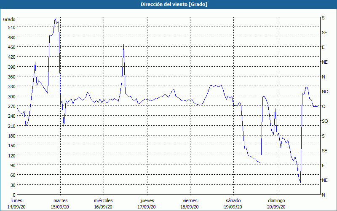The height and width of the screenshot is (211, 337).
Task: Click the 'E' compass label aligned with 90
Action: pyautogui.click(x=323, y=165)
